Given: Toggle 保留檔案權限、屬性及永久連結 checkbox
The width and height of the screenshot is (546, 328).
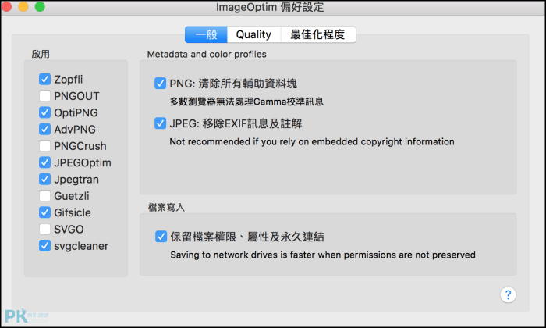Looking at the screenshot, I should [161, 237].
